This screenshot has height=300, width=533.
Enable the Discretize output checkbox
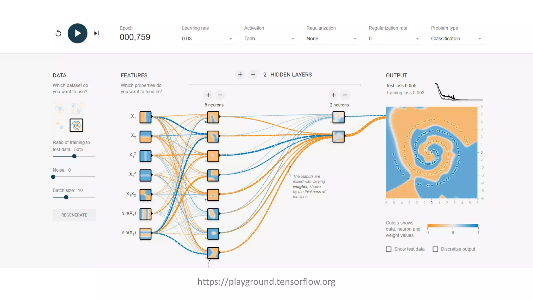pyautogui.click(x=435, y=249)
